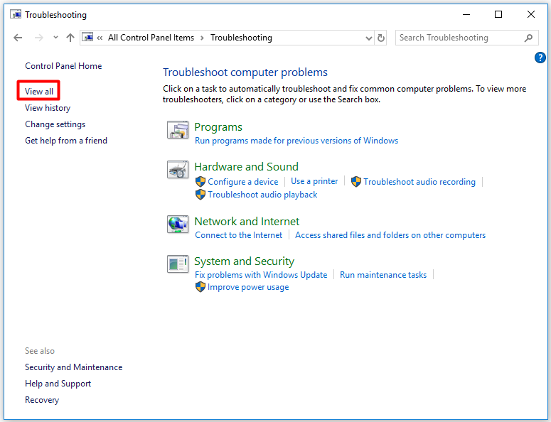The height and width of the screenshot is (422, 551).
Task: Open Control Panel Home
Action: (x=63, y=66)
